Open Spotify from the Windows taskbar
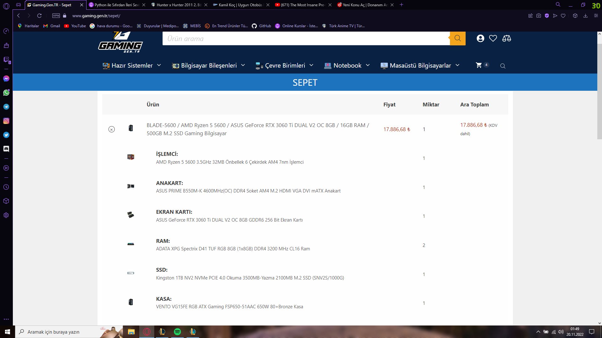 [177, 332]
